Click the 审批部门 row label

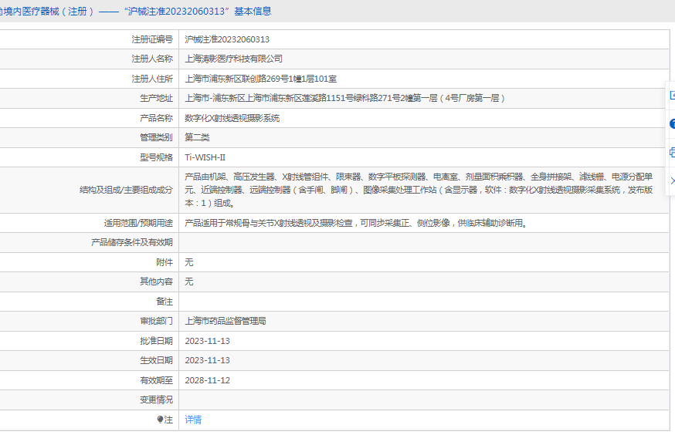(156, 321)
